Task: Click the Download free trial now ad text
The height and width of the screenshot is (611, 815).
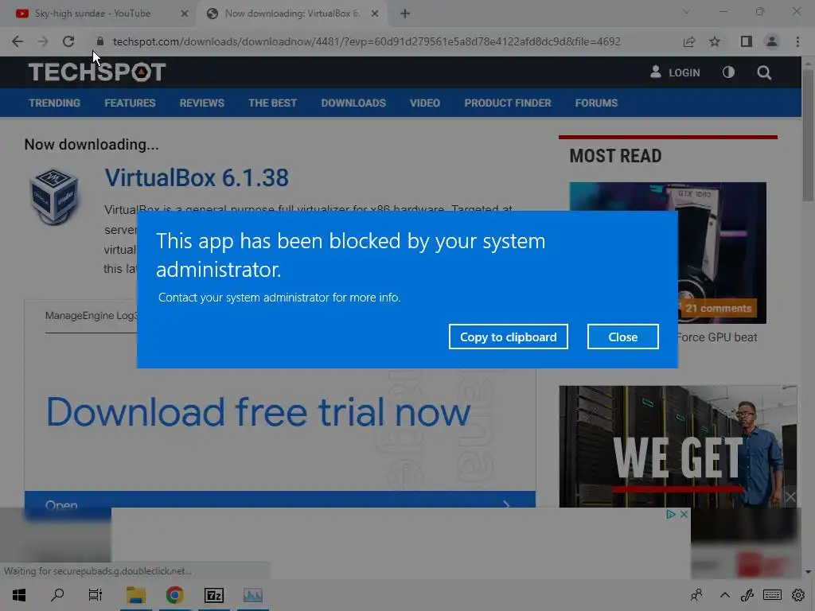Action: pyautogui.click(x=259, y=412)
